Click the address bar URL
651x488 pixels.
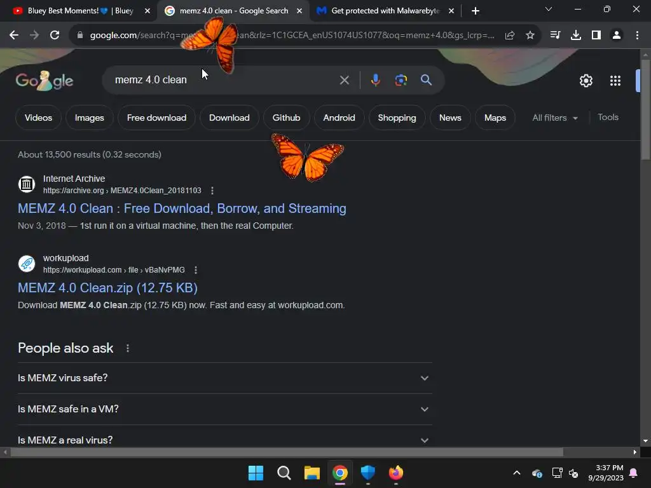pyautogui.click(x=292, y=36)
